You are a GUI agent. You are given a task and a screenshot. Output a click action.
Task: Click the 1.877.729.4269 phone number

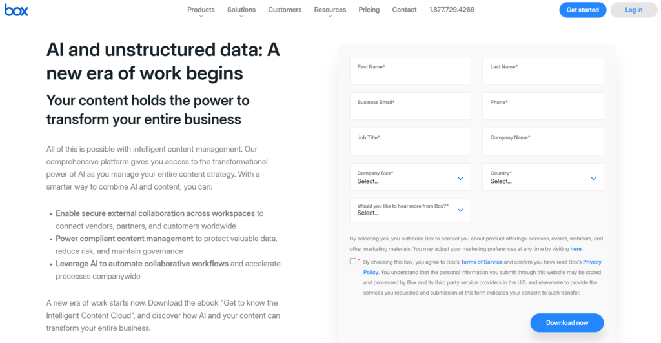pyautogui.click(x=452, y=10)
